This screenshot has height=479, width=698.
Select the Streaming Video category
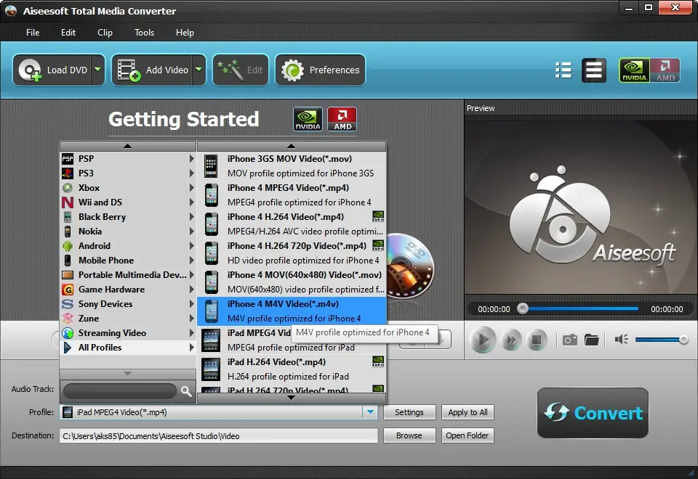(128, 333)
